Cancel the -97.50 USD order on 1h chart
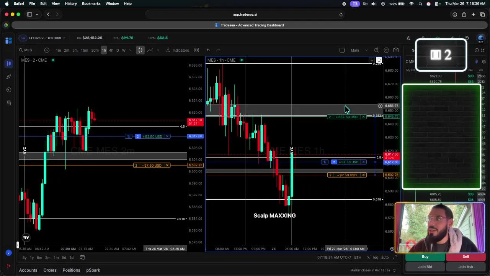 point(363,175)
